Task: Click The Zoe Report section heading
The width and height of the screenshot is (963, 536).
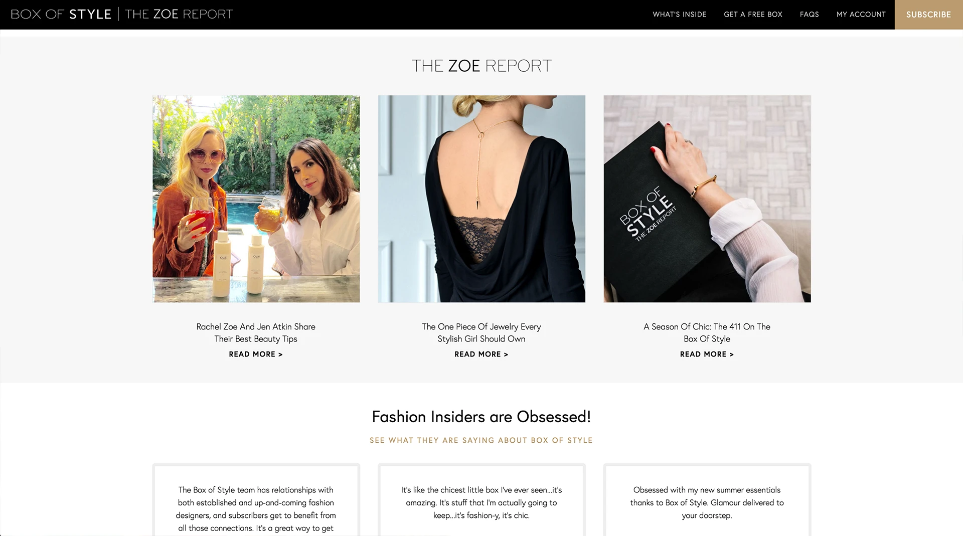Action: point(481,66)
